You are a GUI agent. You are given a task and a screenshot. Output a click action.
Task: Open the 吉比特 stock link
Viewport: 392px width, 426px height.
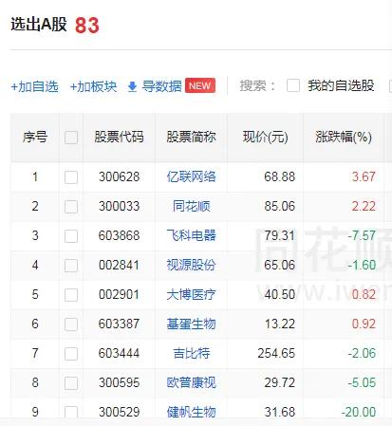pyautogui.click(x=191, y=353)
